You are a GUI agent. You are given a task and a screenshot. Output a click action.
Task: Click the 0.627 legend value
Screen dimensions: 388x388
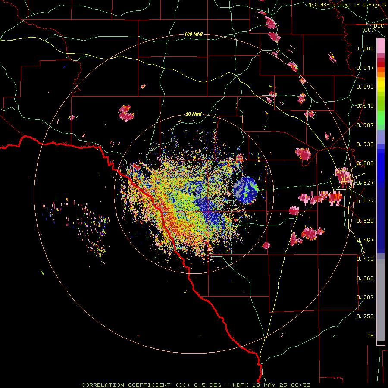tap(365, 183)
